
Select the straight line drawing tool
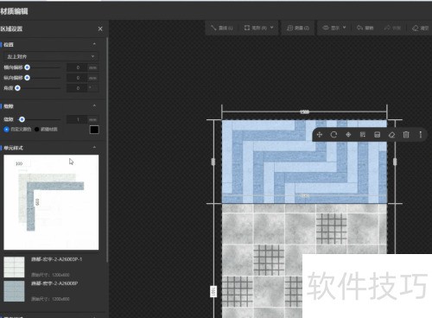pyautogui.click(x=222, y=28)
